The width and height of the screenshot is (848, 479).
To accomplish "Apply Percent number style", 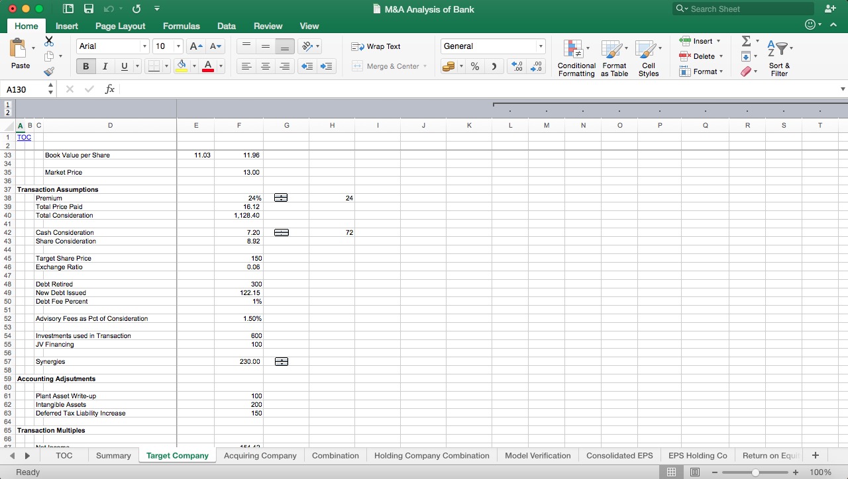I will (474, 66).
